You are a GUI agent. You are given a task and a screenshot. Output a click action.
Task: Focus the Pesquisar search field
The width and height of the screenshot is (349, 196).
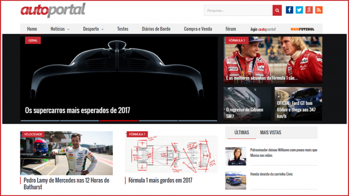[x=238, y=10]
